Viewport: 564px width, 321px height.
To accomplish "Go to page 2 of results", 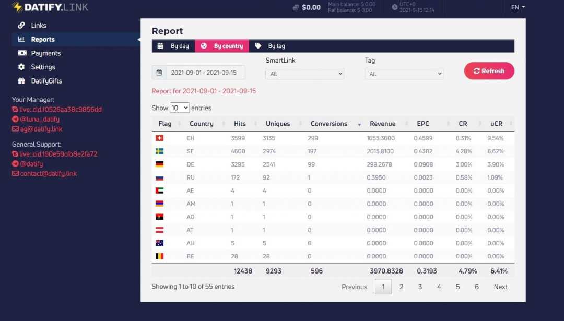I will click(x=402, y=287).
